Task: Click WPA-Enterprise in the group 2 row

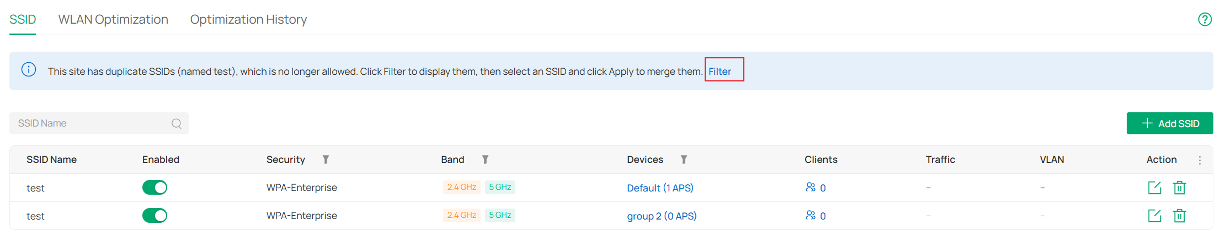Action: tap(301, 216)
